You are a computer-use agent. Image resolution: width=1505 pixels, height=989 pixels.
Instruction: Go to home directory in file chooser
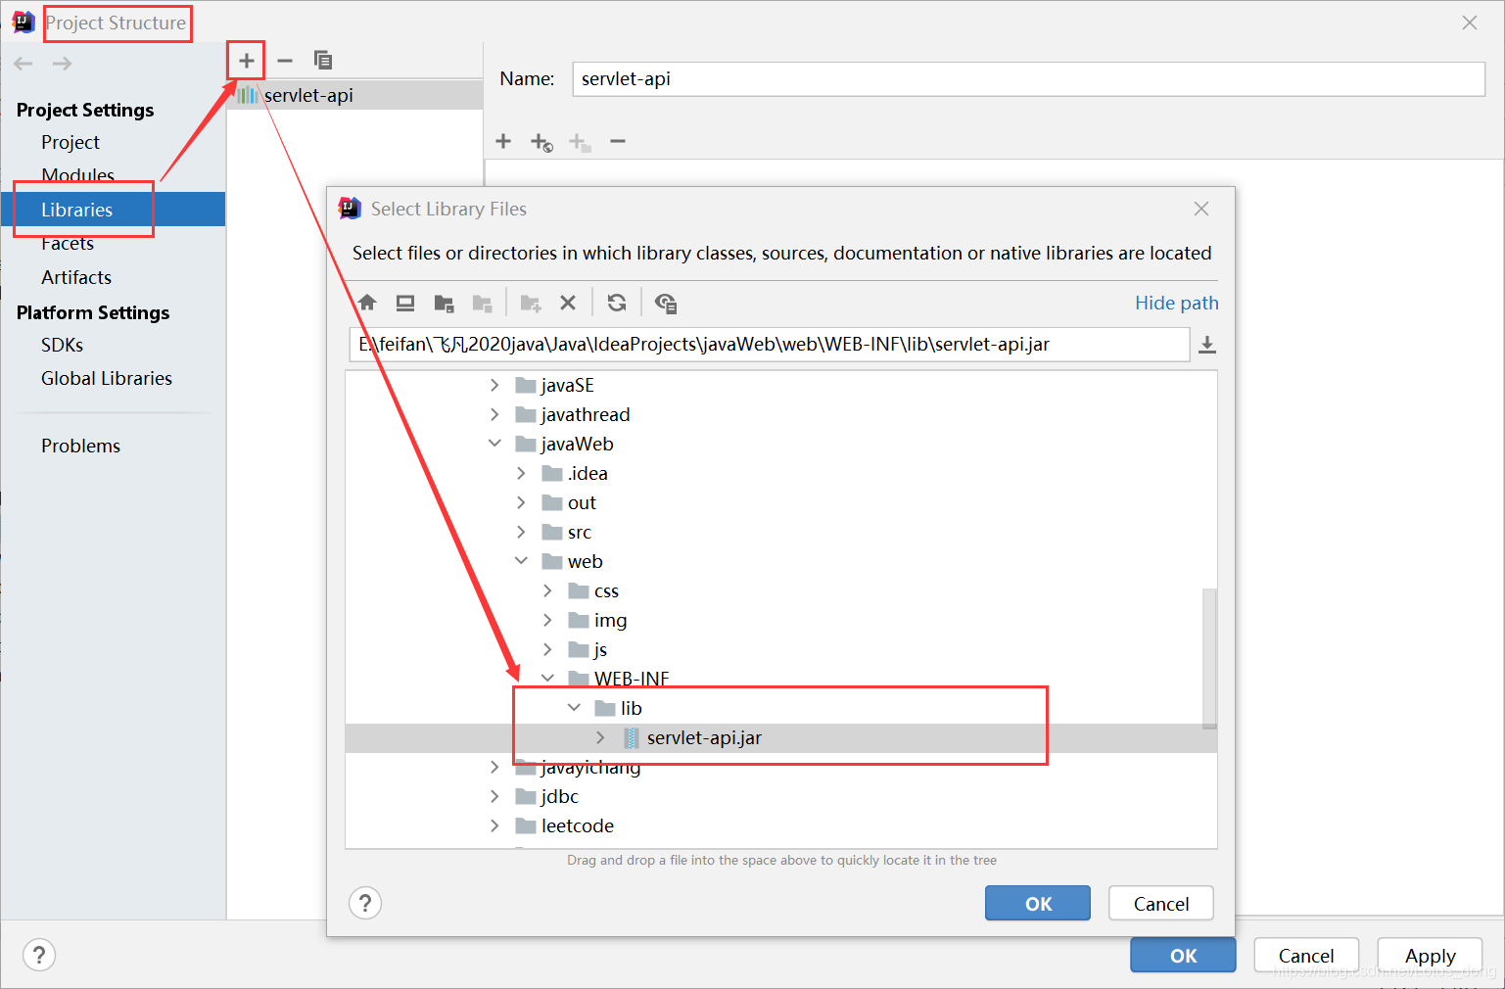(x=367, y=303)
